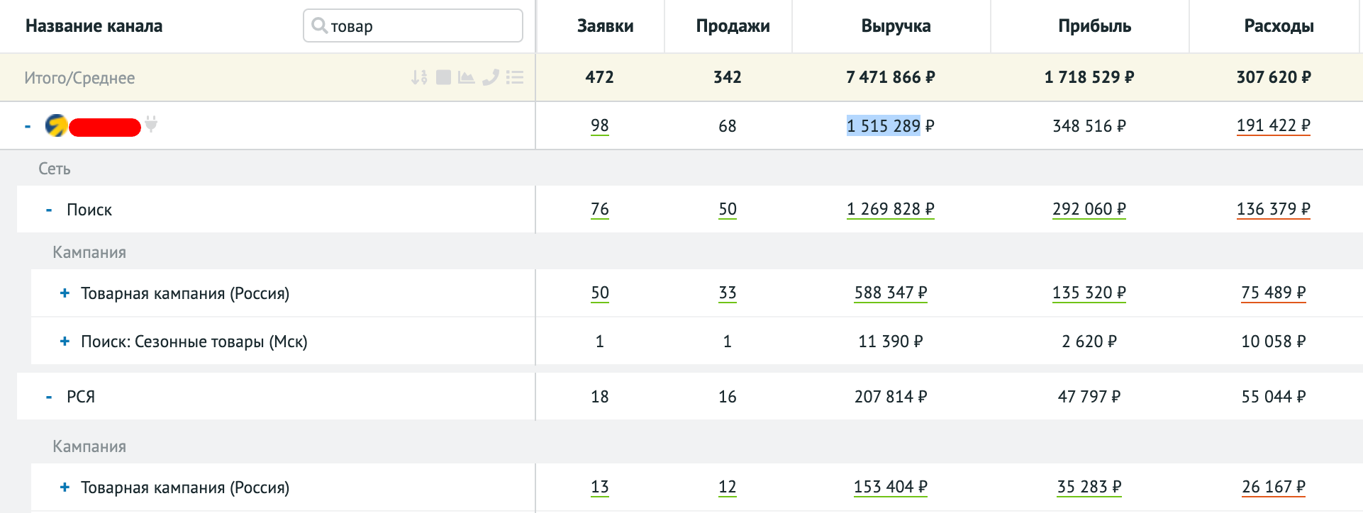Click the sort order icon in totals row

pyautogui.click(x=419, y=77)
